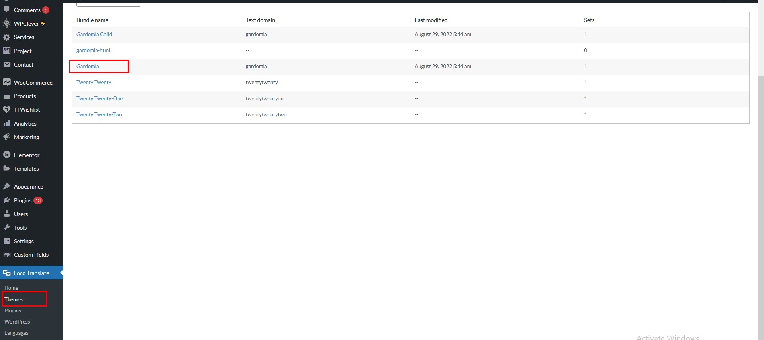Click the twentytwentyone text domain cell
Screen dimensions: 764x340
[x=266, y=98]
